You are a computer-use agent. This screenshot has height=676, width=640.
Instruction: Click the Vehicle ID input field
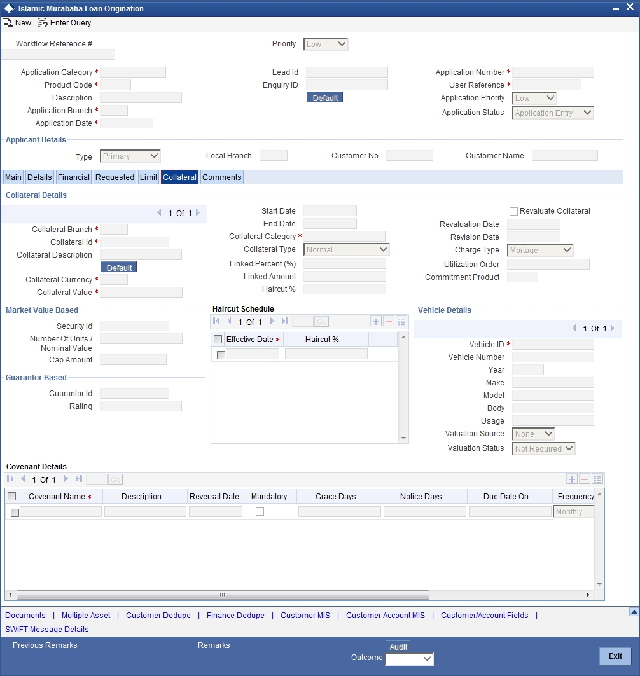pyautogui.click(x=553, y=345)
